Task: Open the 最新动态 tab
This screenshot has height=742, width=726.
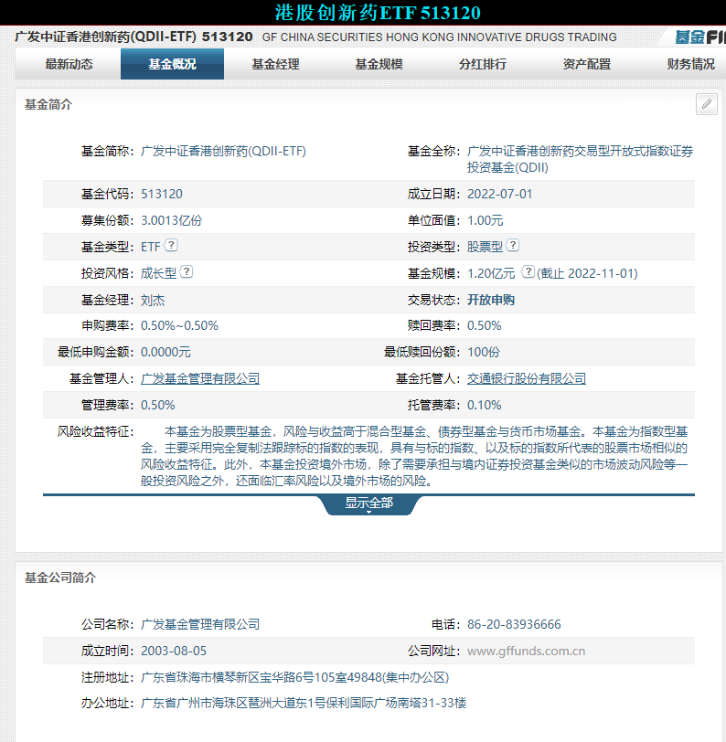Action: tap(69, 64)
